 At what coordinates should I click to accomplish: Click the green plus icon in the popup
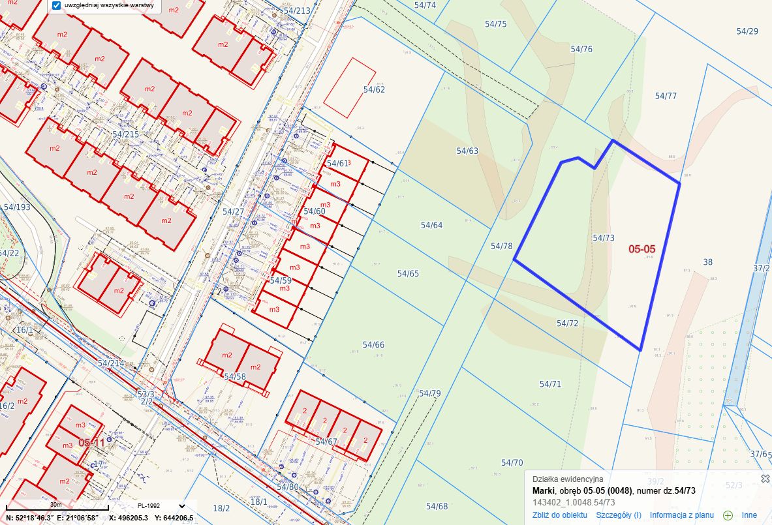728,515
